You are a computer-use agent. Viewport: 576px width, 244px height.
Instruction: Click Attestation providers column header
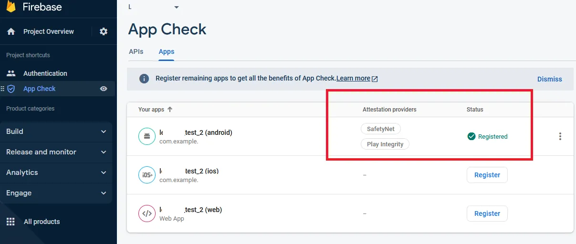pos(389,110)
